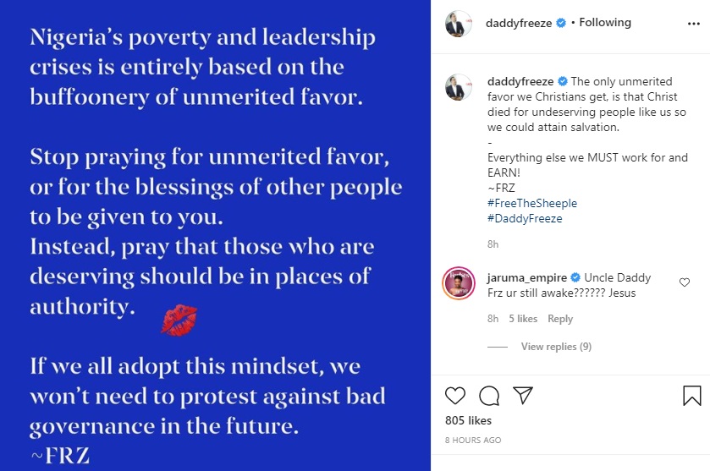The height and width of the screenshot is (471, 710).
Task: Like jaruma_empire's comment with small heart
Action: click(x=685, y=282)
